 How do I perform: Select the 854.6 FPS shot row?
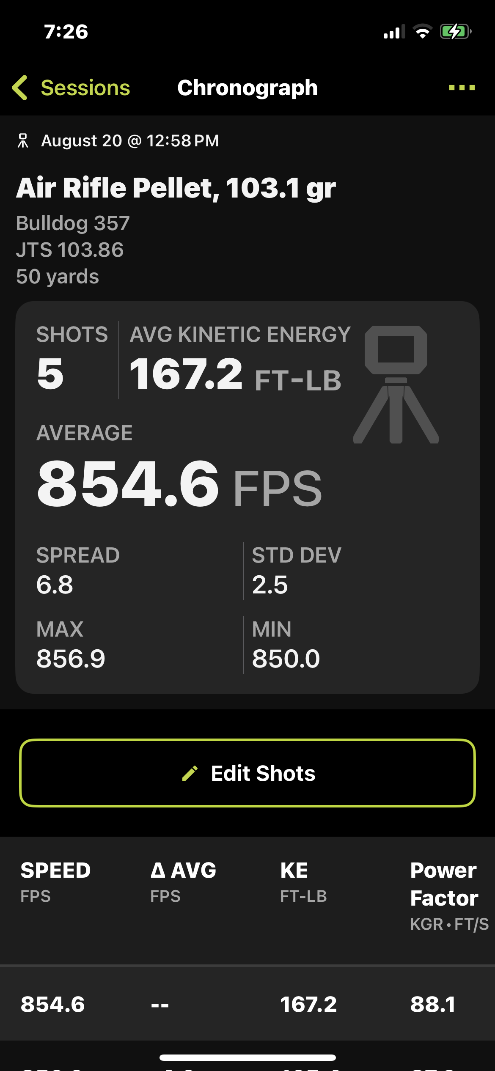(247, 1004)
